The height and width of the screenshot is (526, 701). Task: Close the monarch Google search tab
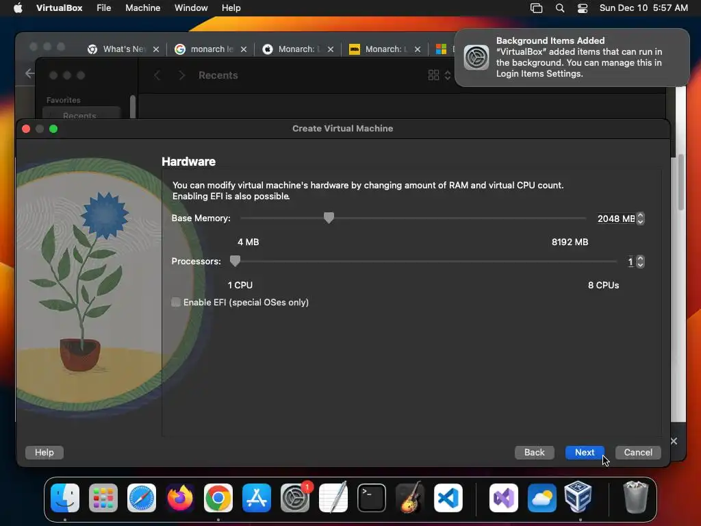coord(244,49)
